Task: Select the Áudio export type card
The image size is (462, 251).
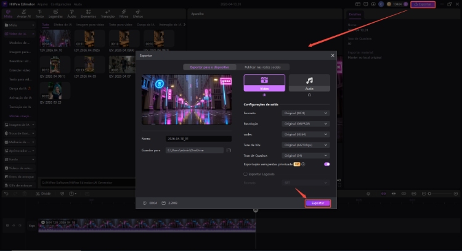Action: tap(309, 83)
